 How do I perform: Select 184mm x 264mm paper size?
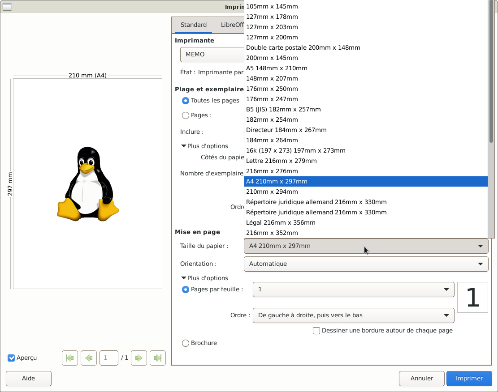366,140
